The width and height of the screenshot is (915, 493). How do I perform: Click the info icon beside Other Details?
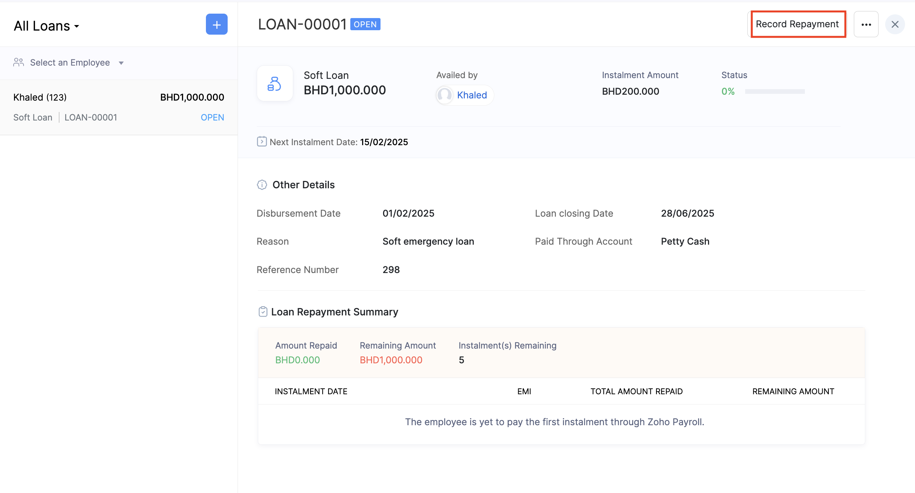tap(262, 185)
